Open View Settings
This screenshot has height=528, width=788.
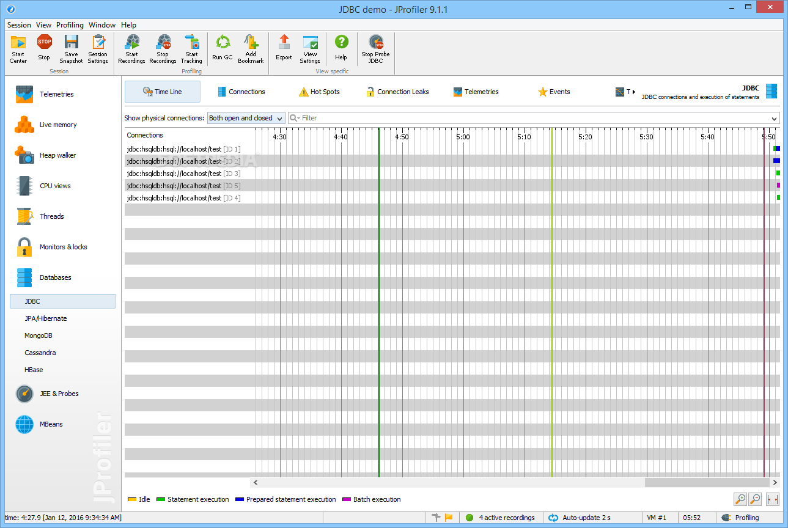coord(310,49)
